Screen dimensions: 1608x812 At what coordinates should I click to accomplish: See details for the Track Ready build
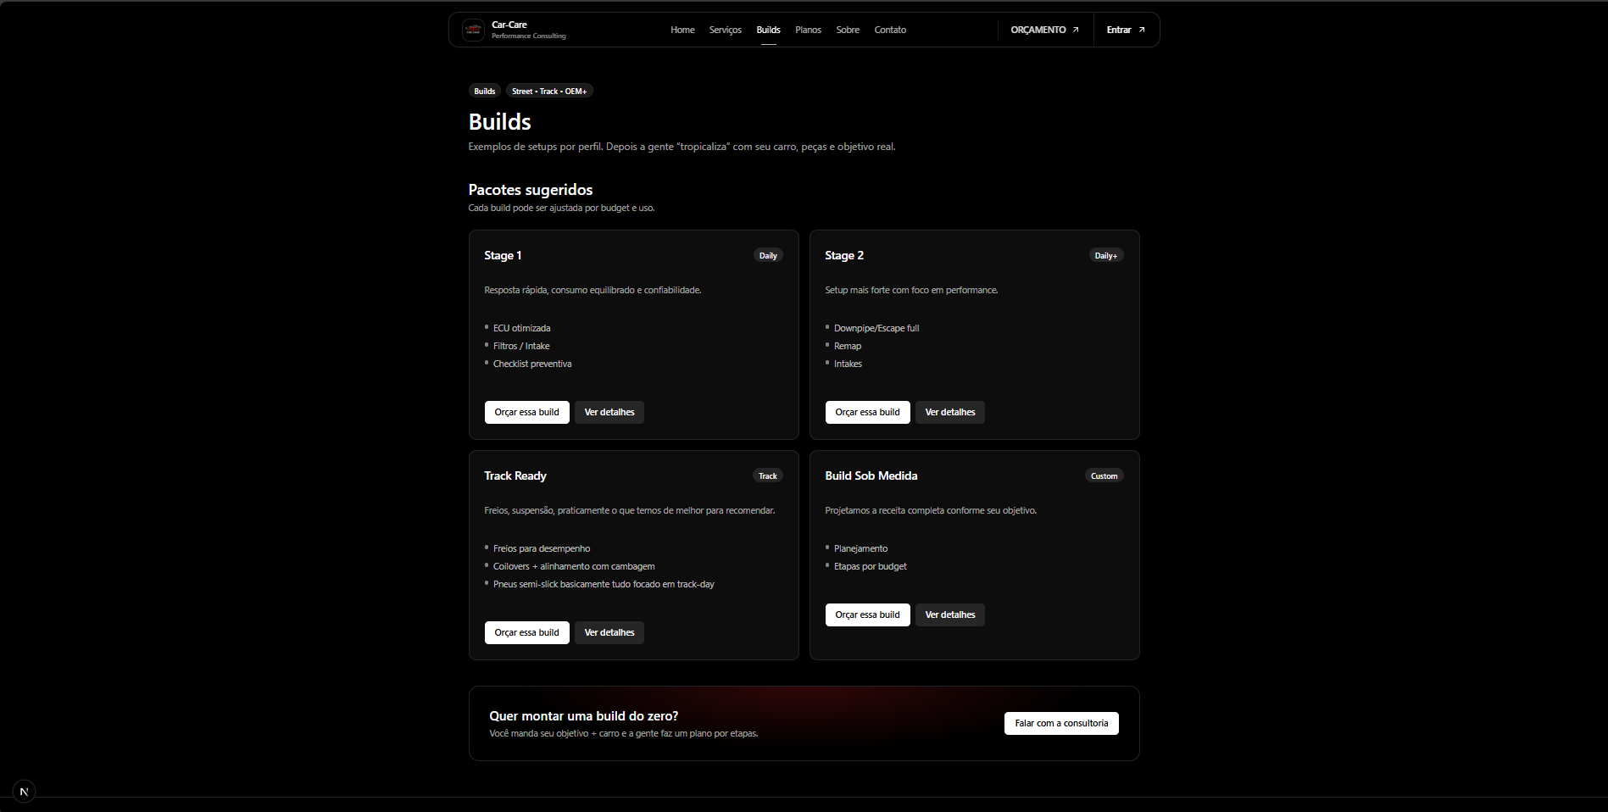coord(609,632)
